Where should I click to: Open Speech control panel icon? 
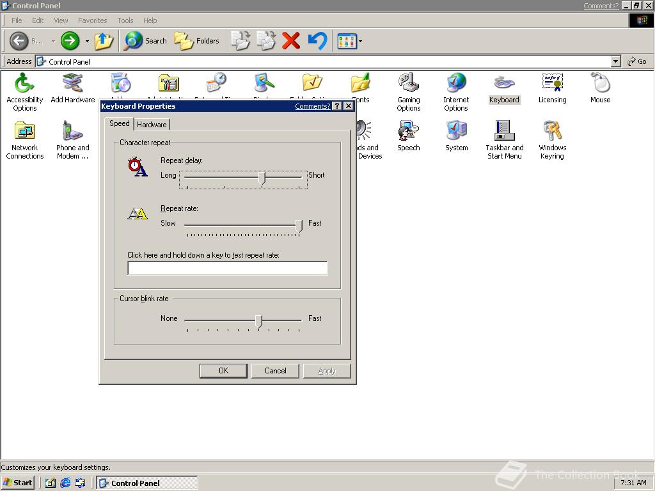coord(408,136)
